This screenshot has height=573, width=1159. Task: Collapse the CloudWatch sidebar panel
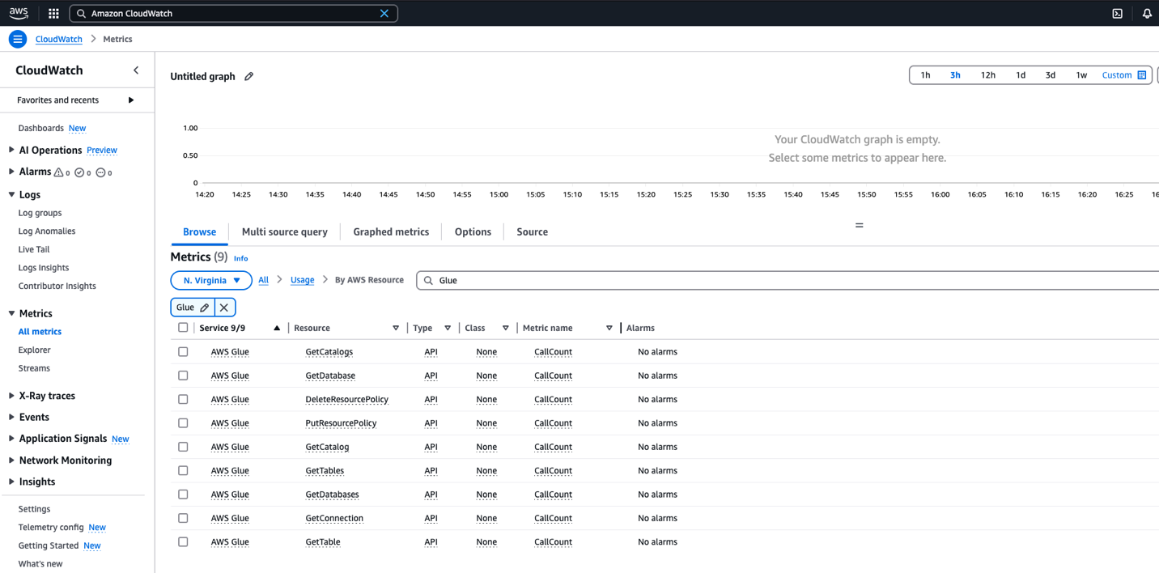pos(136,70)
